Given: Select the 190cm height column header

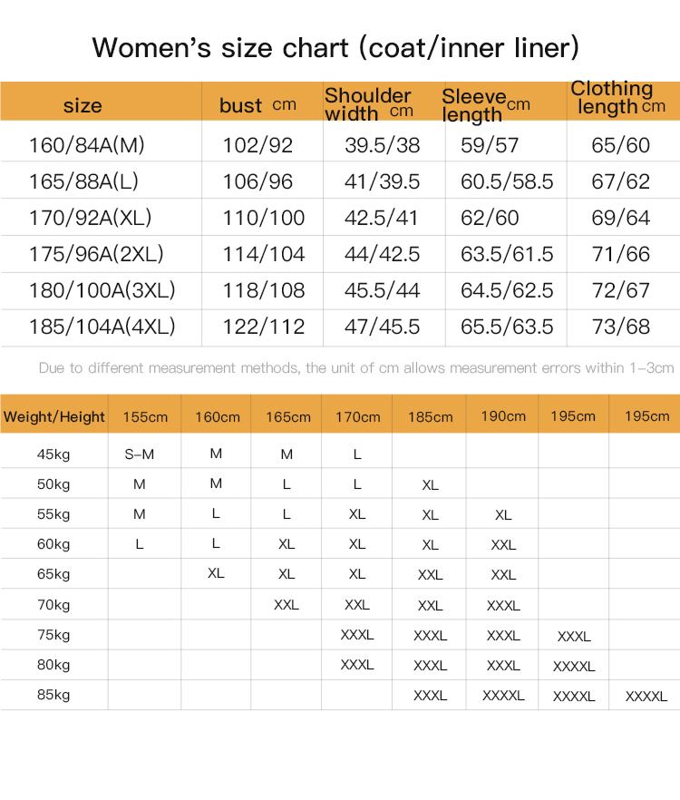Looking at the screenshot, I should click(x=503, y=416).
